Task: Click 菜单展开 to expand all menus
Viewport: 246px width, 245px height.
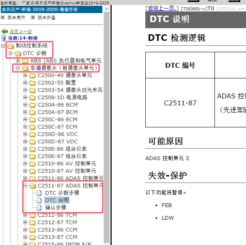Action: point(16,18)
